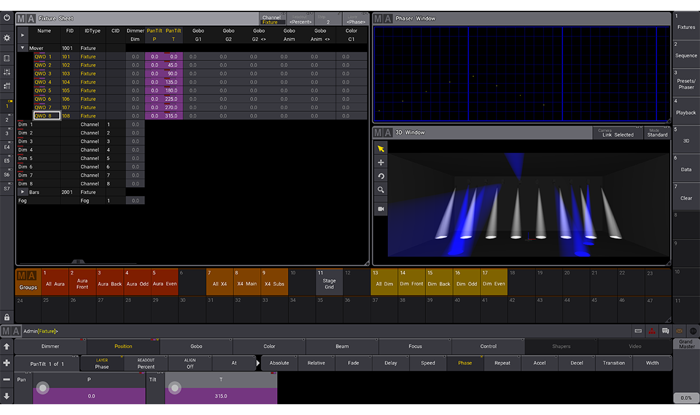Select the Fade layer button
700x415 pixels.
tap(354, 363)
